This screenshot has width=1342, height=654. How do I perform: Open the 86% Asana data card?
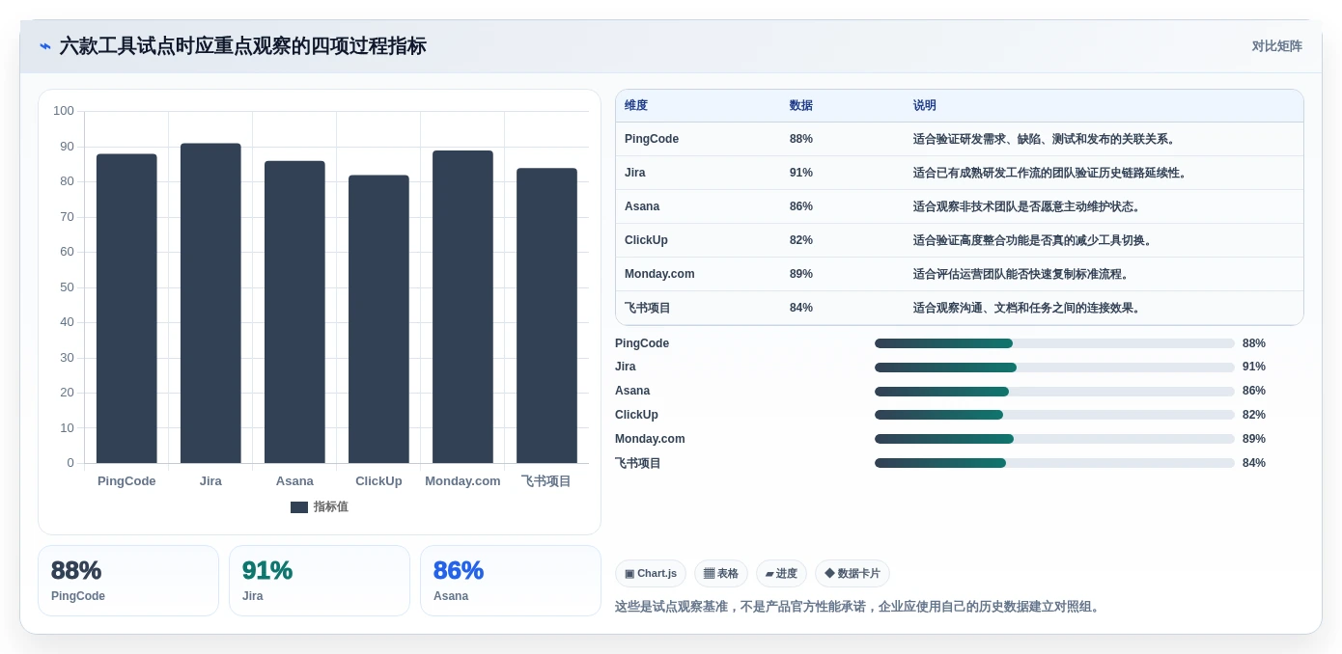(511, 581)
